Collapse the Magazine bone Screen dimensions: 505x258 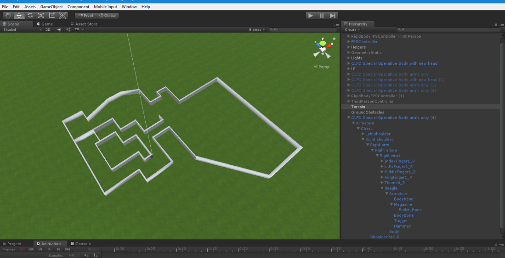tap(392, 205)
